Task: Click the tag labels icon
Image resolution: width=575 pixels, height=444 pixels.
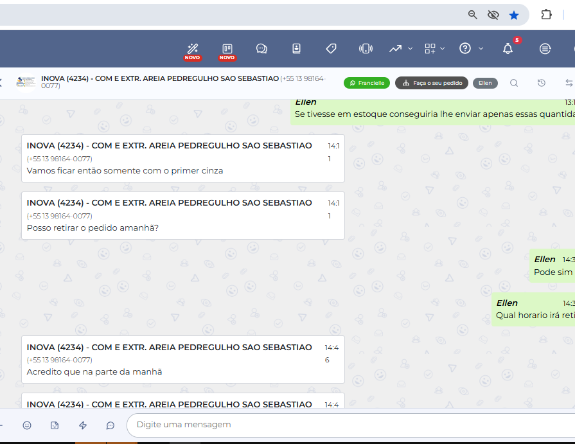Action: coord(331,49)
